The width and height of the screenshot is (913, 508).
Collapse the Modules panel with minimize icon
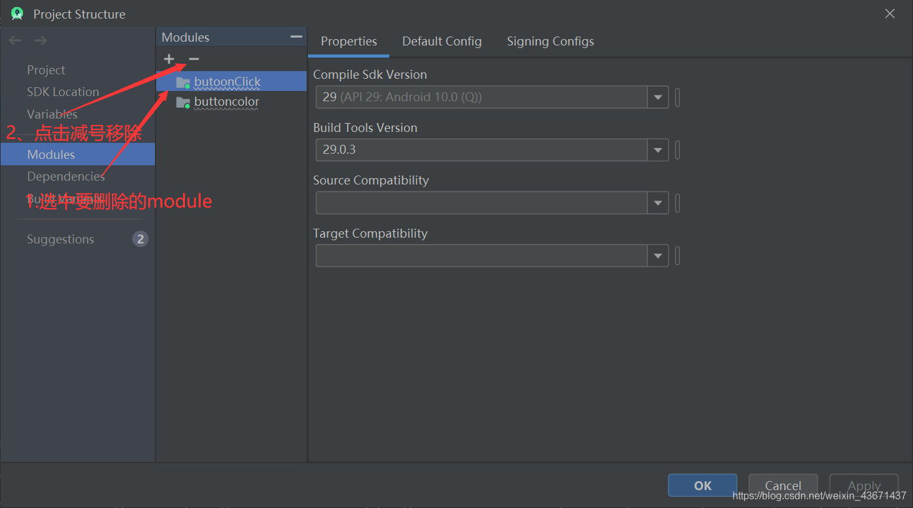[296, 37]
